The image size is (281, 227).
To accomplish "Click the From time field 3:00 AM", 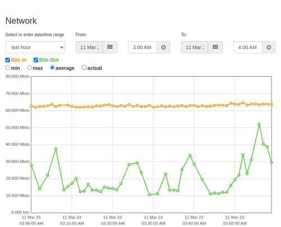I will tap(143, 47).
